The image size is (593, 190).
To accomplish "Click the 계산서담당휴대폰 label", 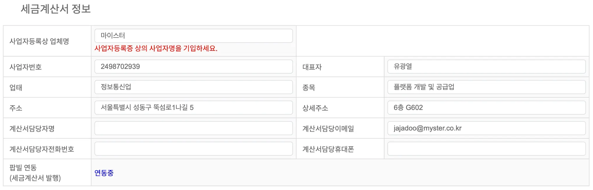I will pyautogui.click(x=328, y=149).
